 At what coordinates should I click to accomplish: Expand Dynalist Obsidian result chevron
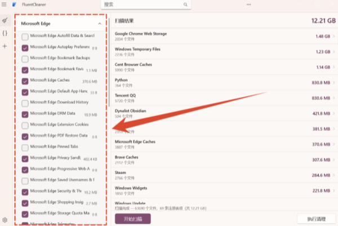coord(333,113)
